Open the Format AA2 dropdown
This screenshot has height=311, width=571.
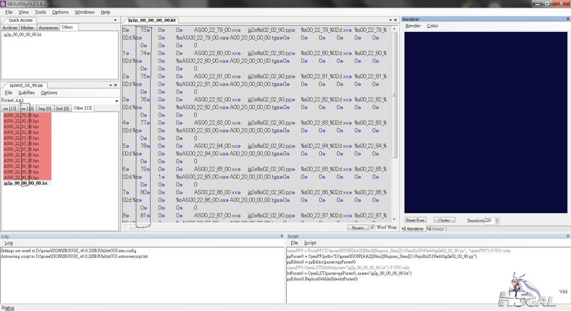(116, 100)
